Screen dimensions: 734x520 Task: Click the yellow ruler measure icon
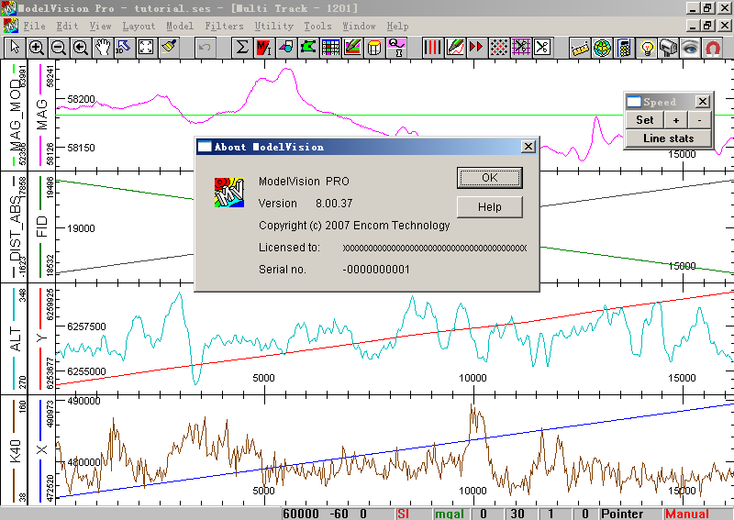point(580,48)
